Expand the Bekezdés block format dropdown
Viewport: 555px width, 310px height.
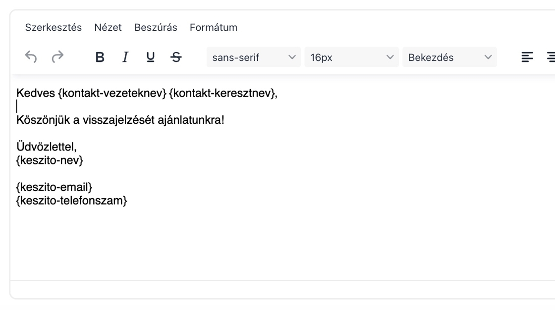tap(449, 57)
